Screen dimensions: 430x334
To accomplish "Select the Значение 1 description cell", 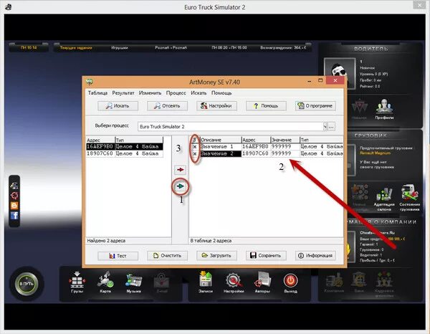I will pos(221,147).
